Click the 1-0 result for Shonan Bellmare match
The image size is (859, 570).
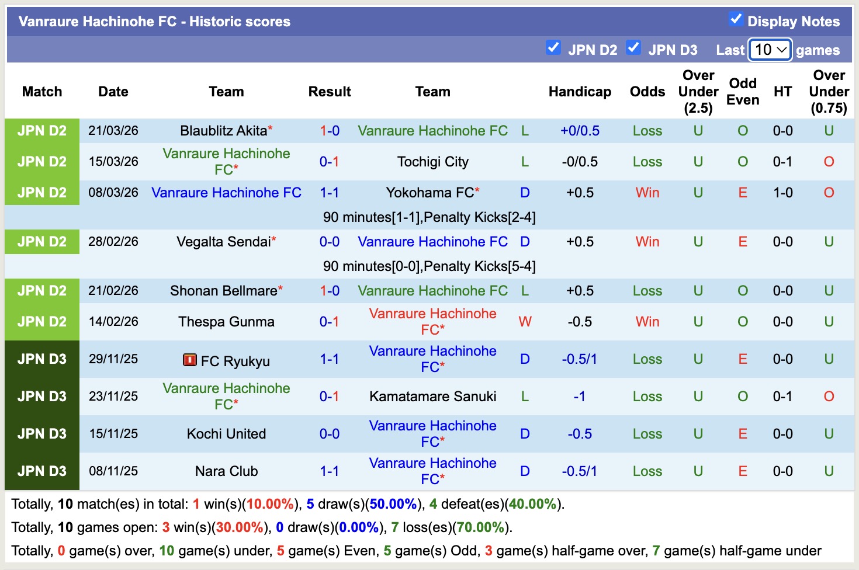pyautogui.click(x=329, y=291)
